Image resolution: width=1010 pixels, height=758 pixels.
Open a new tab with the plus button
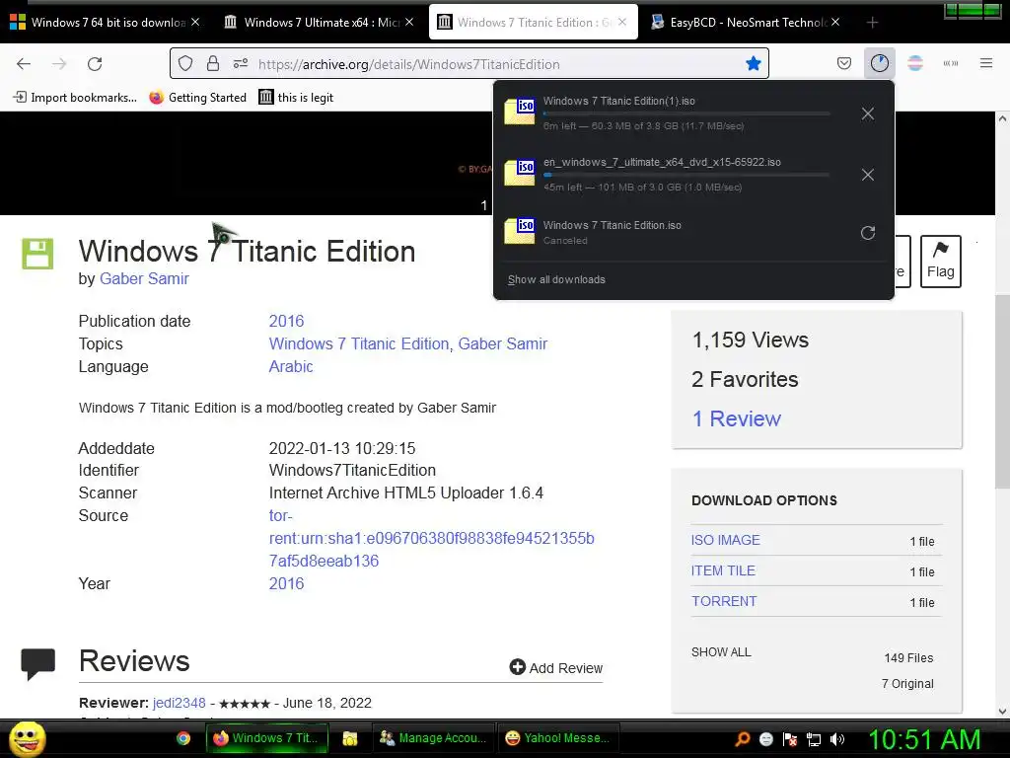(872, 23)
